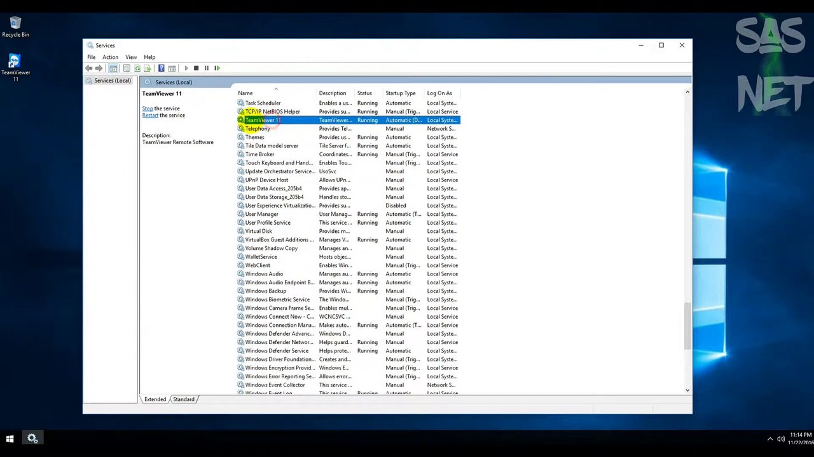Open the File menu
This screenshot has width=814, height=457.
coord(92,57)
